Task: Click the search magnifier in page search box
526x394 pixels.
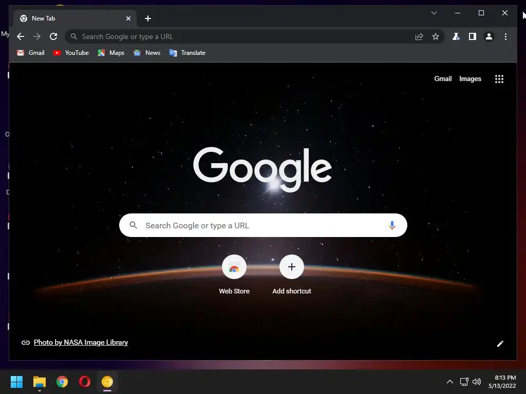Action: pyautogui.click(x=133, y=225)
